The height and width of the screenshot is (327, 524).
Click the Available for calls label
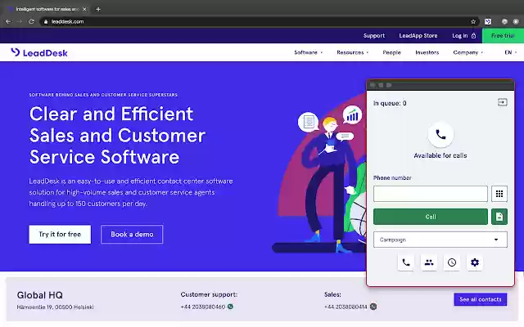[x=440, y=155]
